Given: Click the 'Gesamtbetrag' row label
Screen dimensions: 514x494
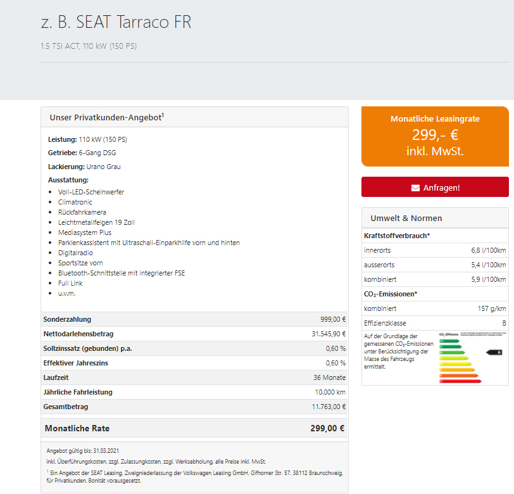Looking at the screenshot, I should click(66, 407).
